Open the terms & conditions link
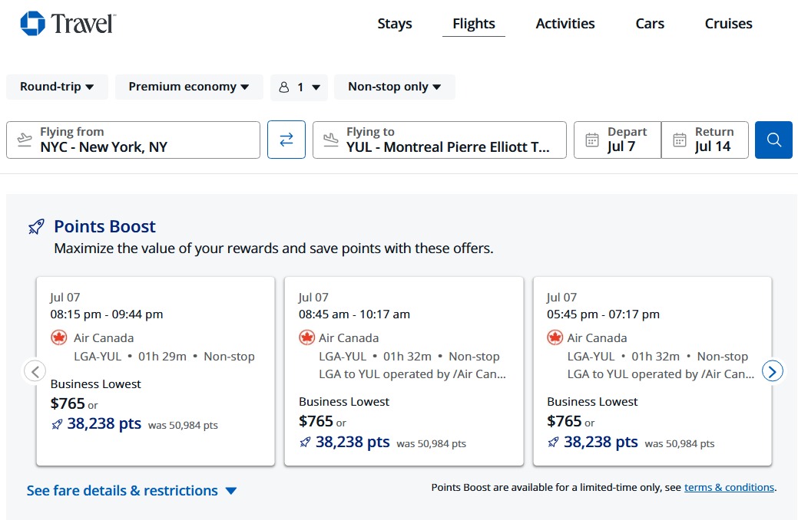Viewport: 798px width, 520px height. point(729,488)
